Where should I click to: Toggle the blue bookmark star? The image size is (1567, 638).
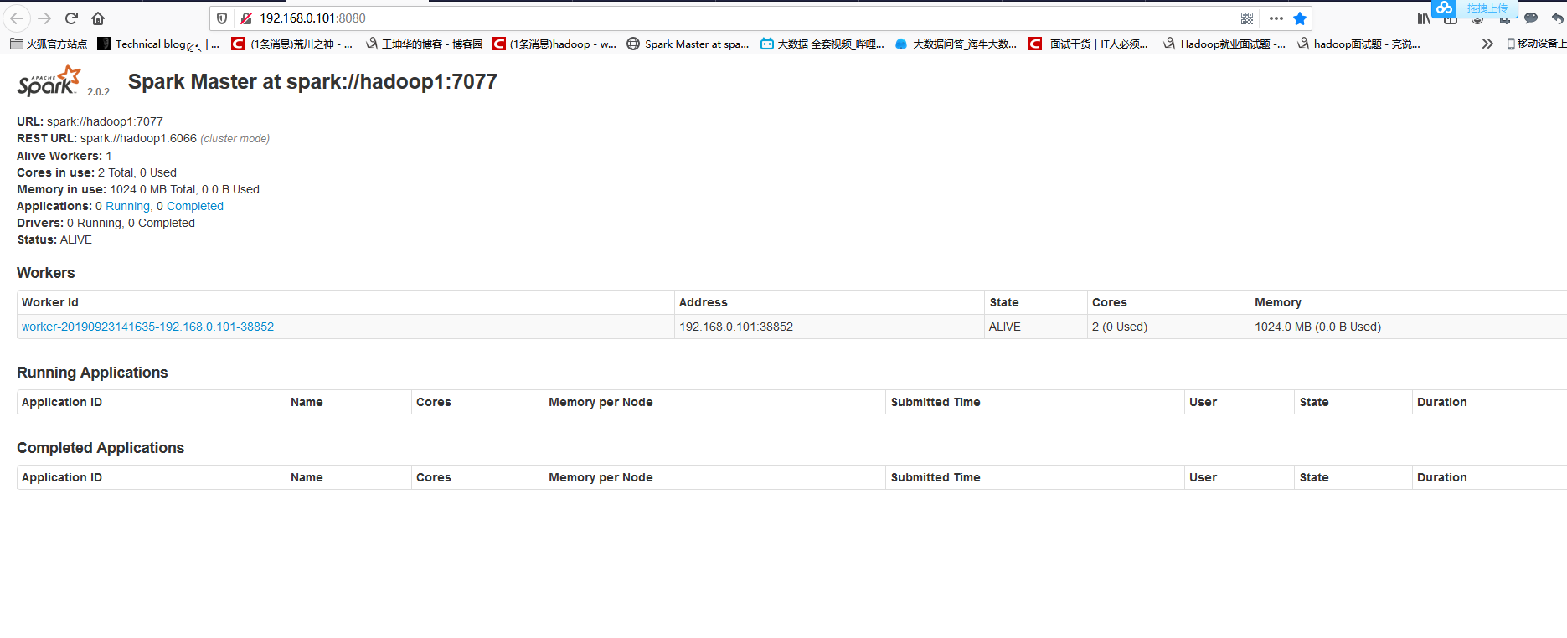1300,18
